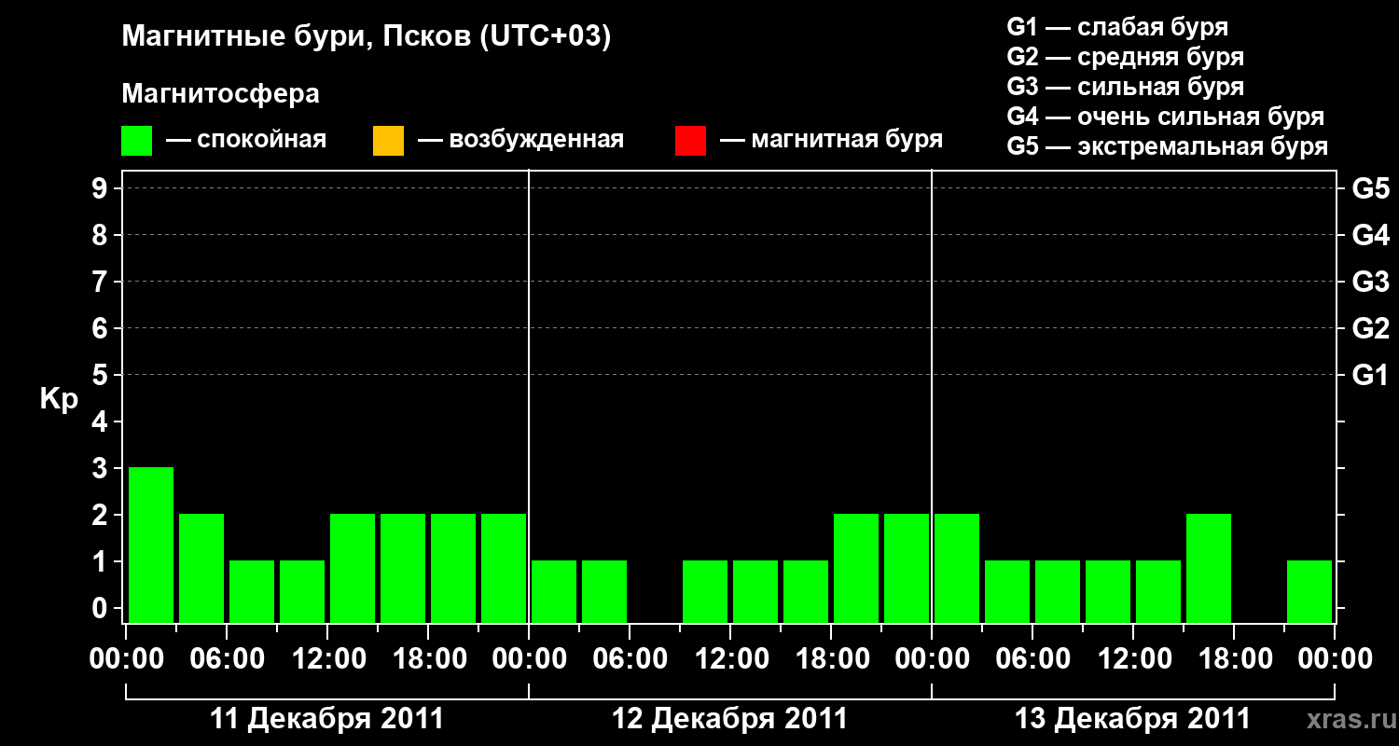Click the '13 Декабря 2011' date label

click(1133, 719)
